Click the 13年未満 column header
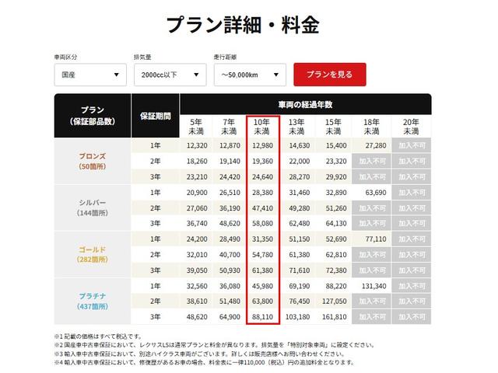This screenshot has height=373, width=498. [x=296, y=127]
